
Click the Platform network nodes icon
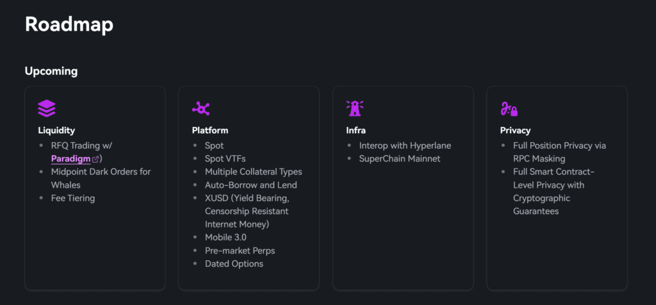pyautogui.click(x=201, y=108)
